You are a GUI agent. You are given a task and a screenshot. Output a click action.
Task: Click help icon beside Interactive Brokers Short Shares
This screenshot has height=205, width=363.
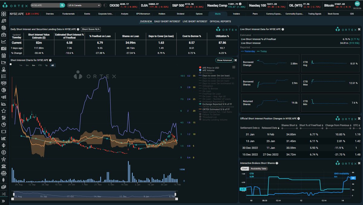tap(277, 163)
